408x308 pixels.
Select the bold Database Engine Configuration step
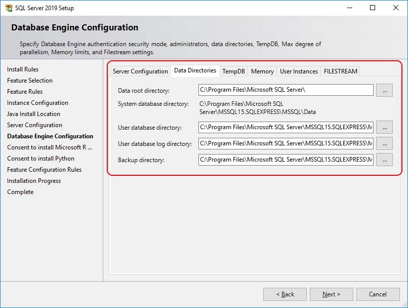pos(50,136)
